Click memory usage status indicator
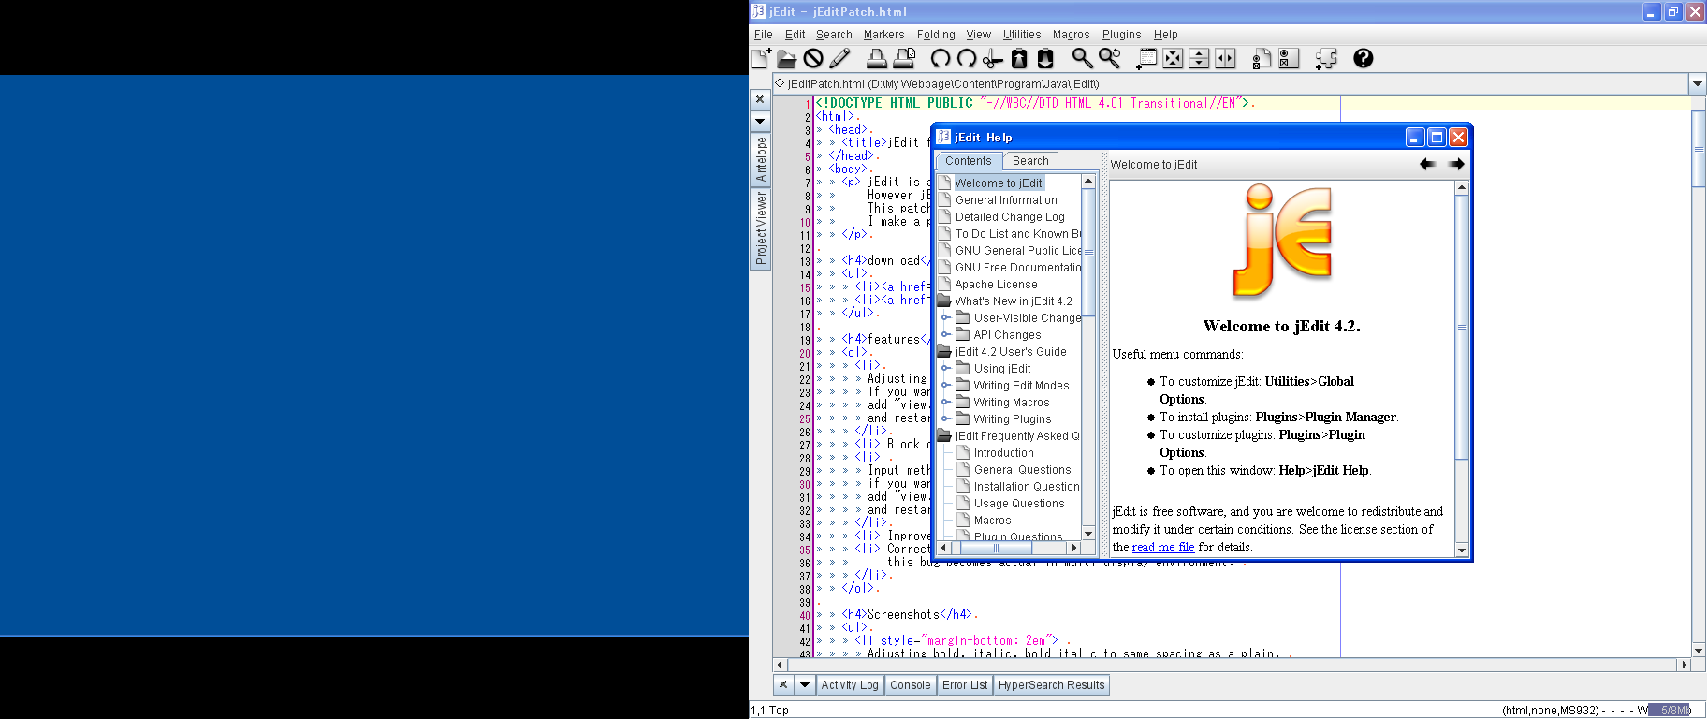 pos(1670,710)
